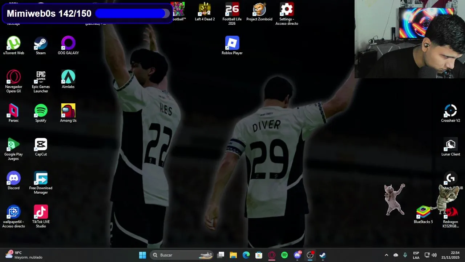The height and width of the screenshot is (262, 465).
Task: Open Google Play Juegos icon
Action: pyautogui.click(x=13, y=149)
